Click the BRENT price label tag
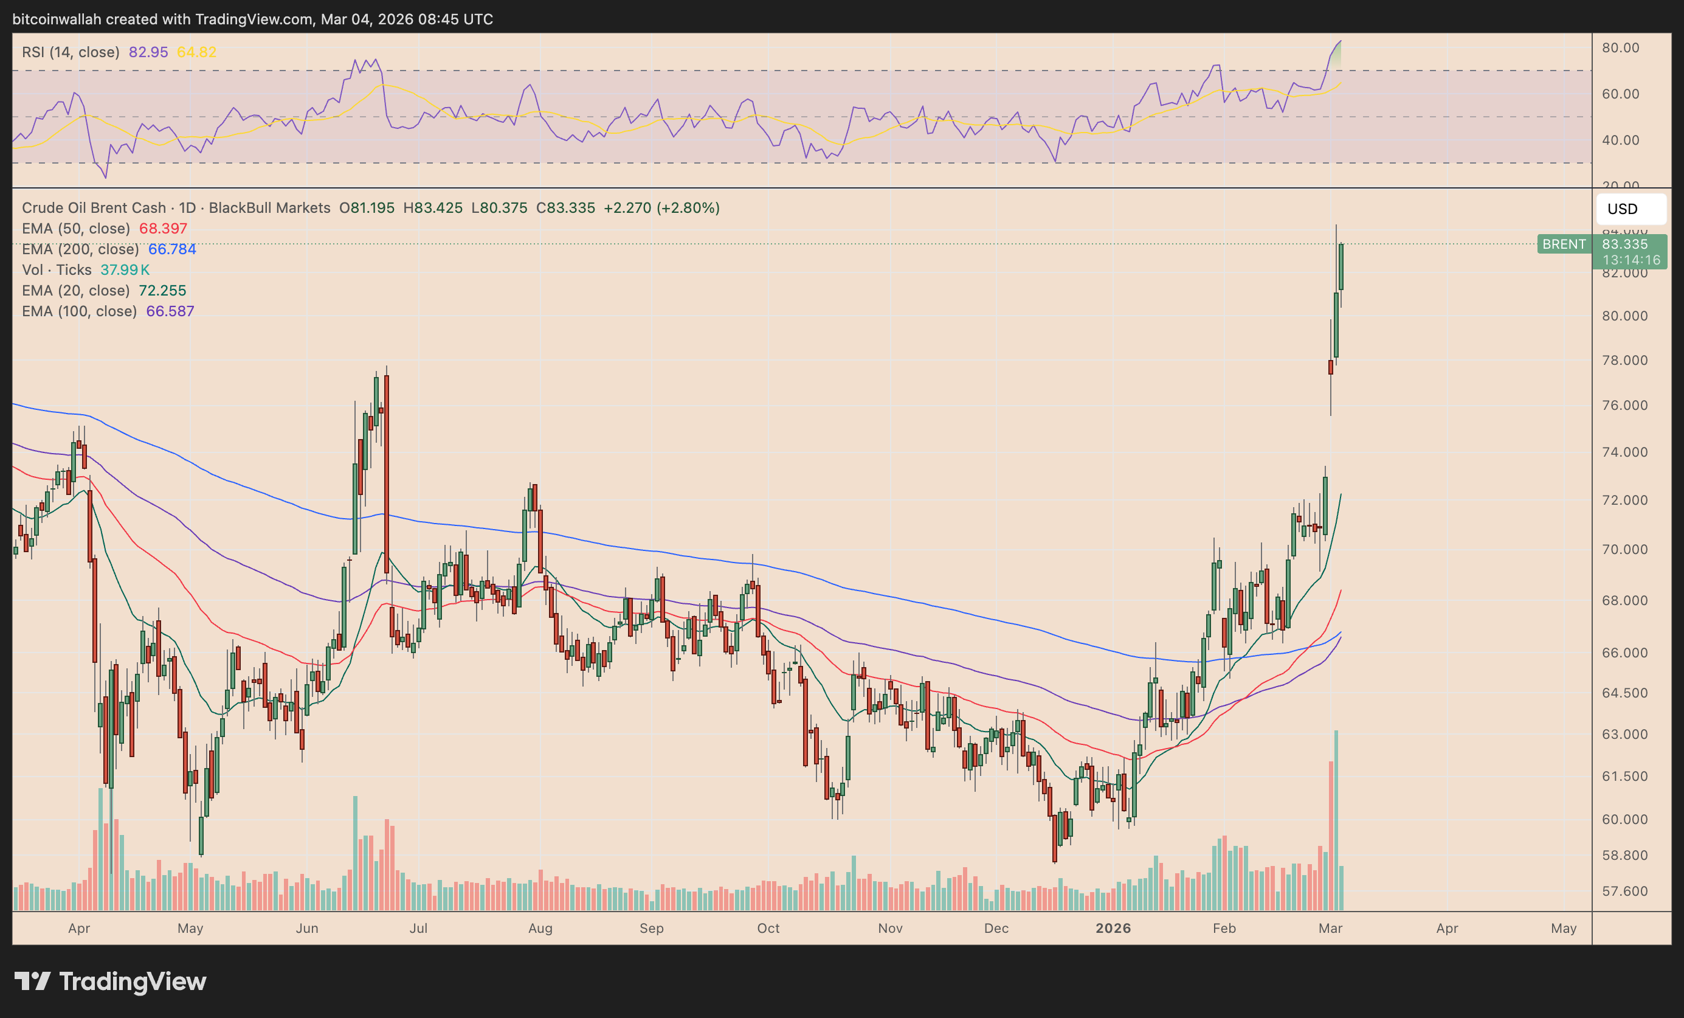 pos(1563,244)
